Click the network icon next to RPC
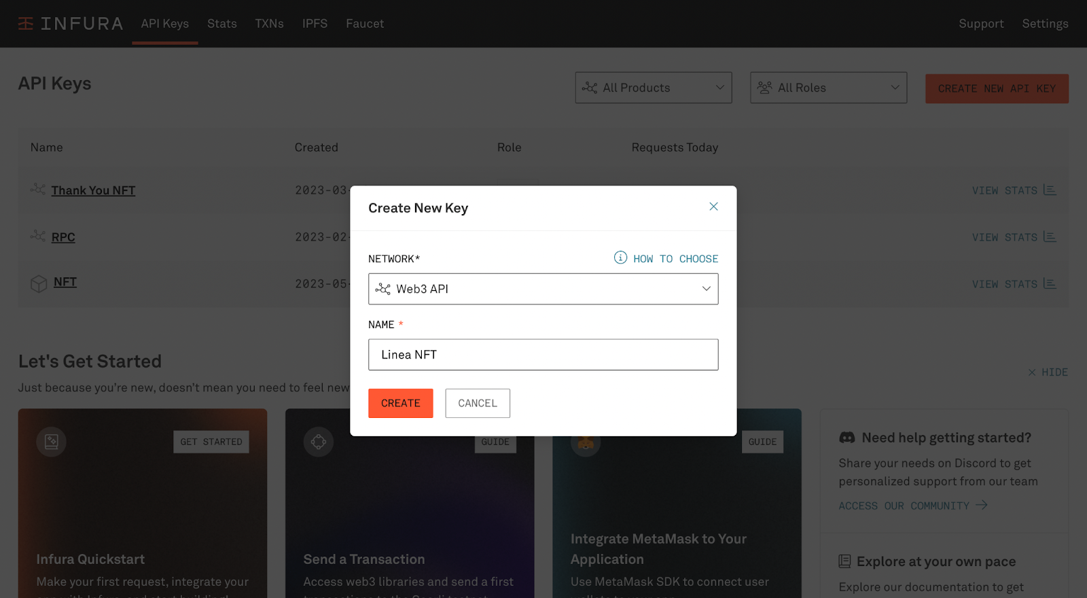Viewport: 1087px width, 598px height. click(38, 236)
